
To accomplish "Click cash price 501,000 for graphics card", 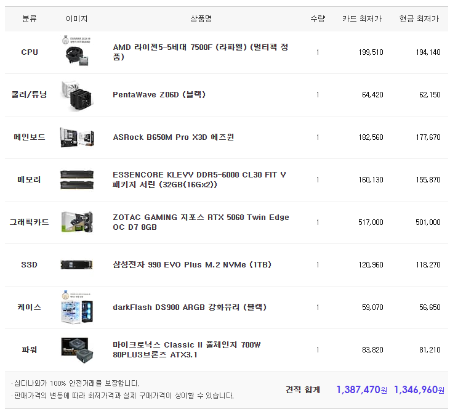I will pos(428,222).
